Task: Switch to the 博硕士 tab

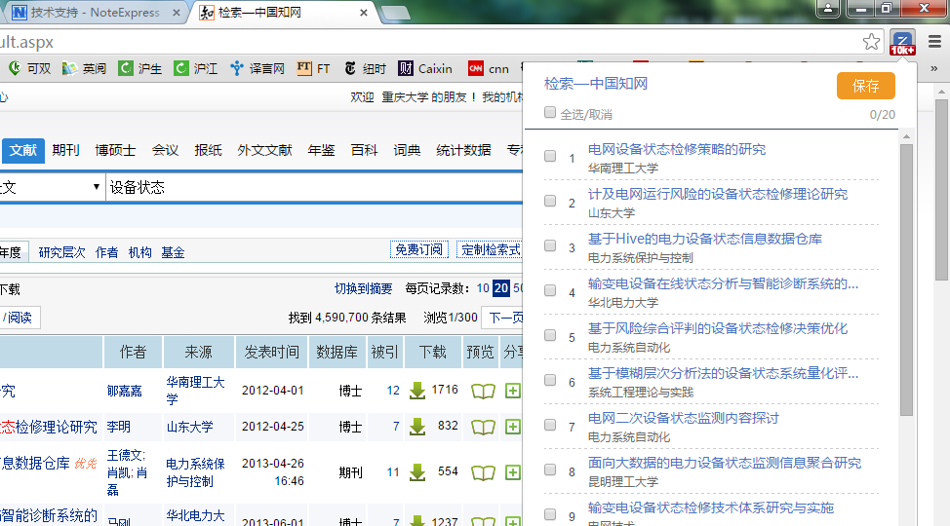Action: coord(115,150)
